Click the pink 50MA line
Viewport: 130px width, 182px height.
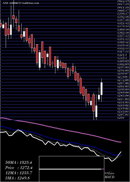coord(60,129)
